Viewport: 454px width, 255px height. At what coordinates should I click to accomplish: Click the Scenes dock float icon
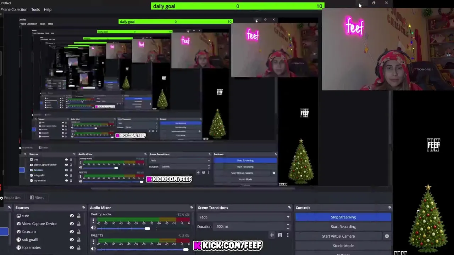click(x=9, y=208)
